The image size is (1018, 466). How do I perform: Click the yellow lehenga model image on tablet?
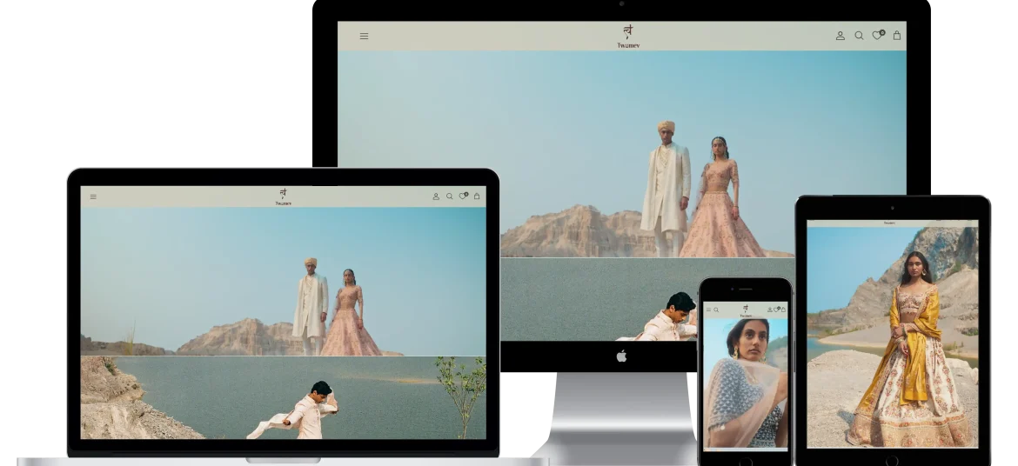click(x=892, y=337)
